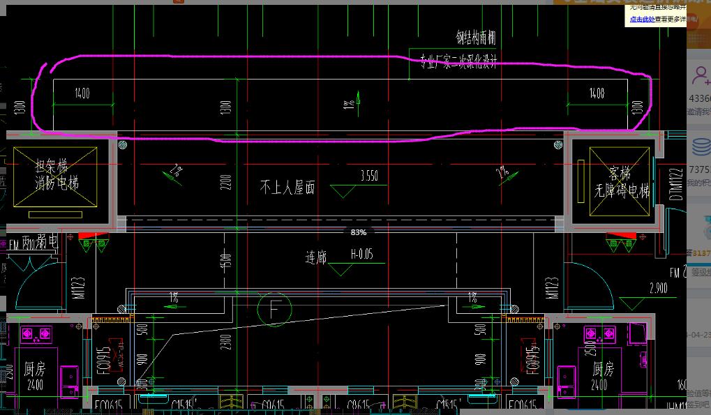The image size is (711, 415).
Task: Click the 客梯 无障碍电梯 elevator label
Action: 622,182
